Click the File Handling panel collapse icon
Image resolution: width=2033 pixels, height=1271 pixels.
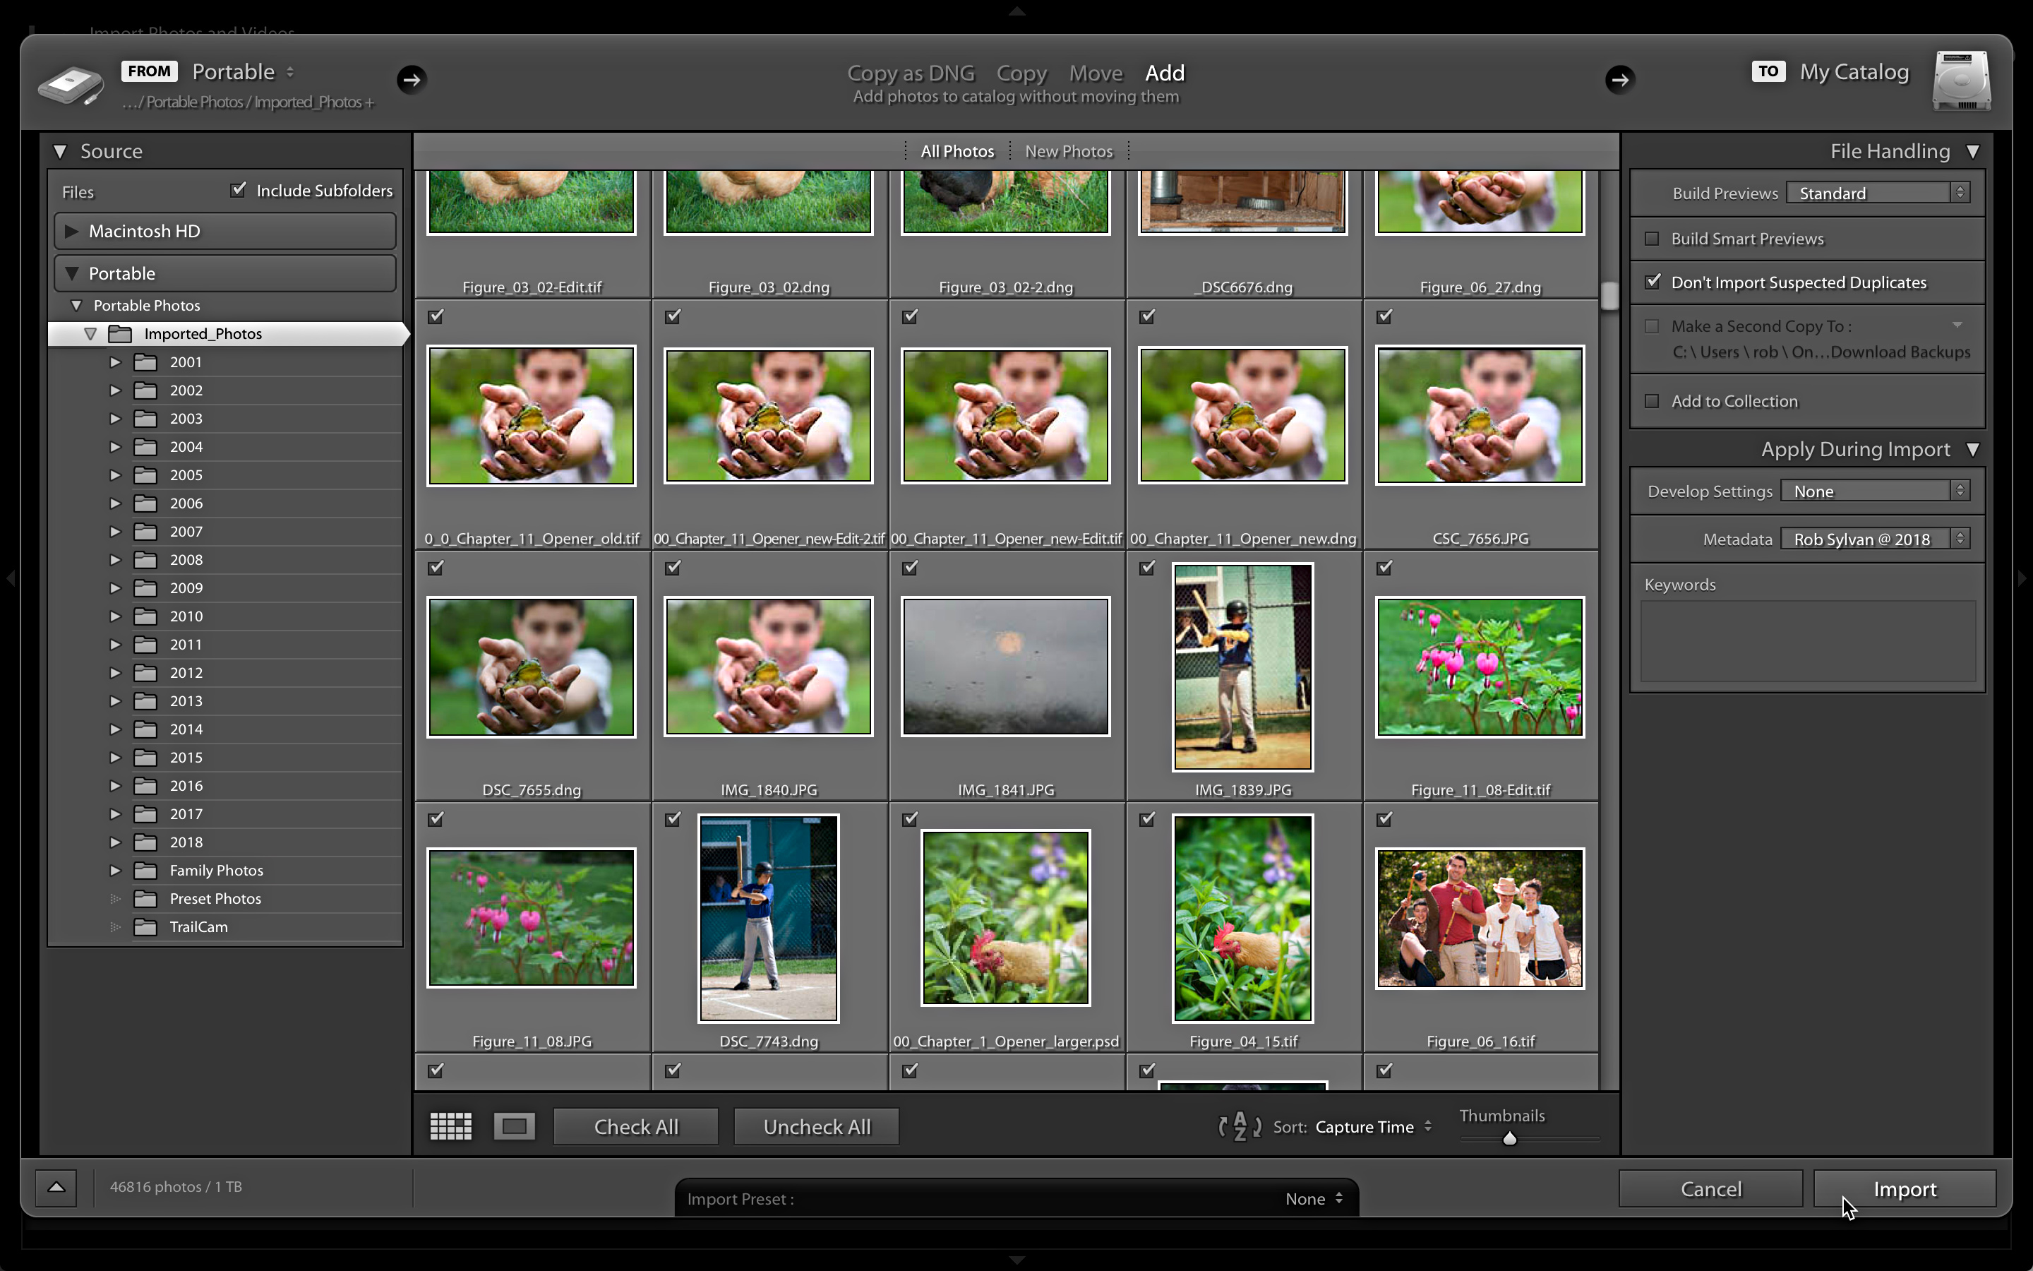1976,151
